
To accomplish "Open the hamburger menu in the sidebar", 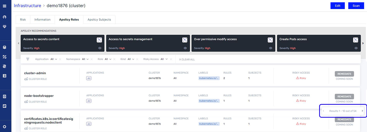I will coord(4,6).
